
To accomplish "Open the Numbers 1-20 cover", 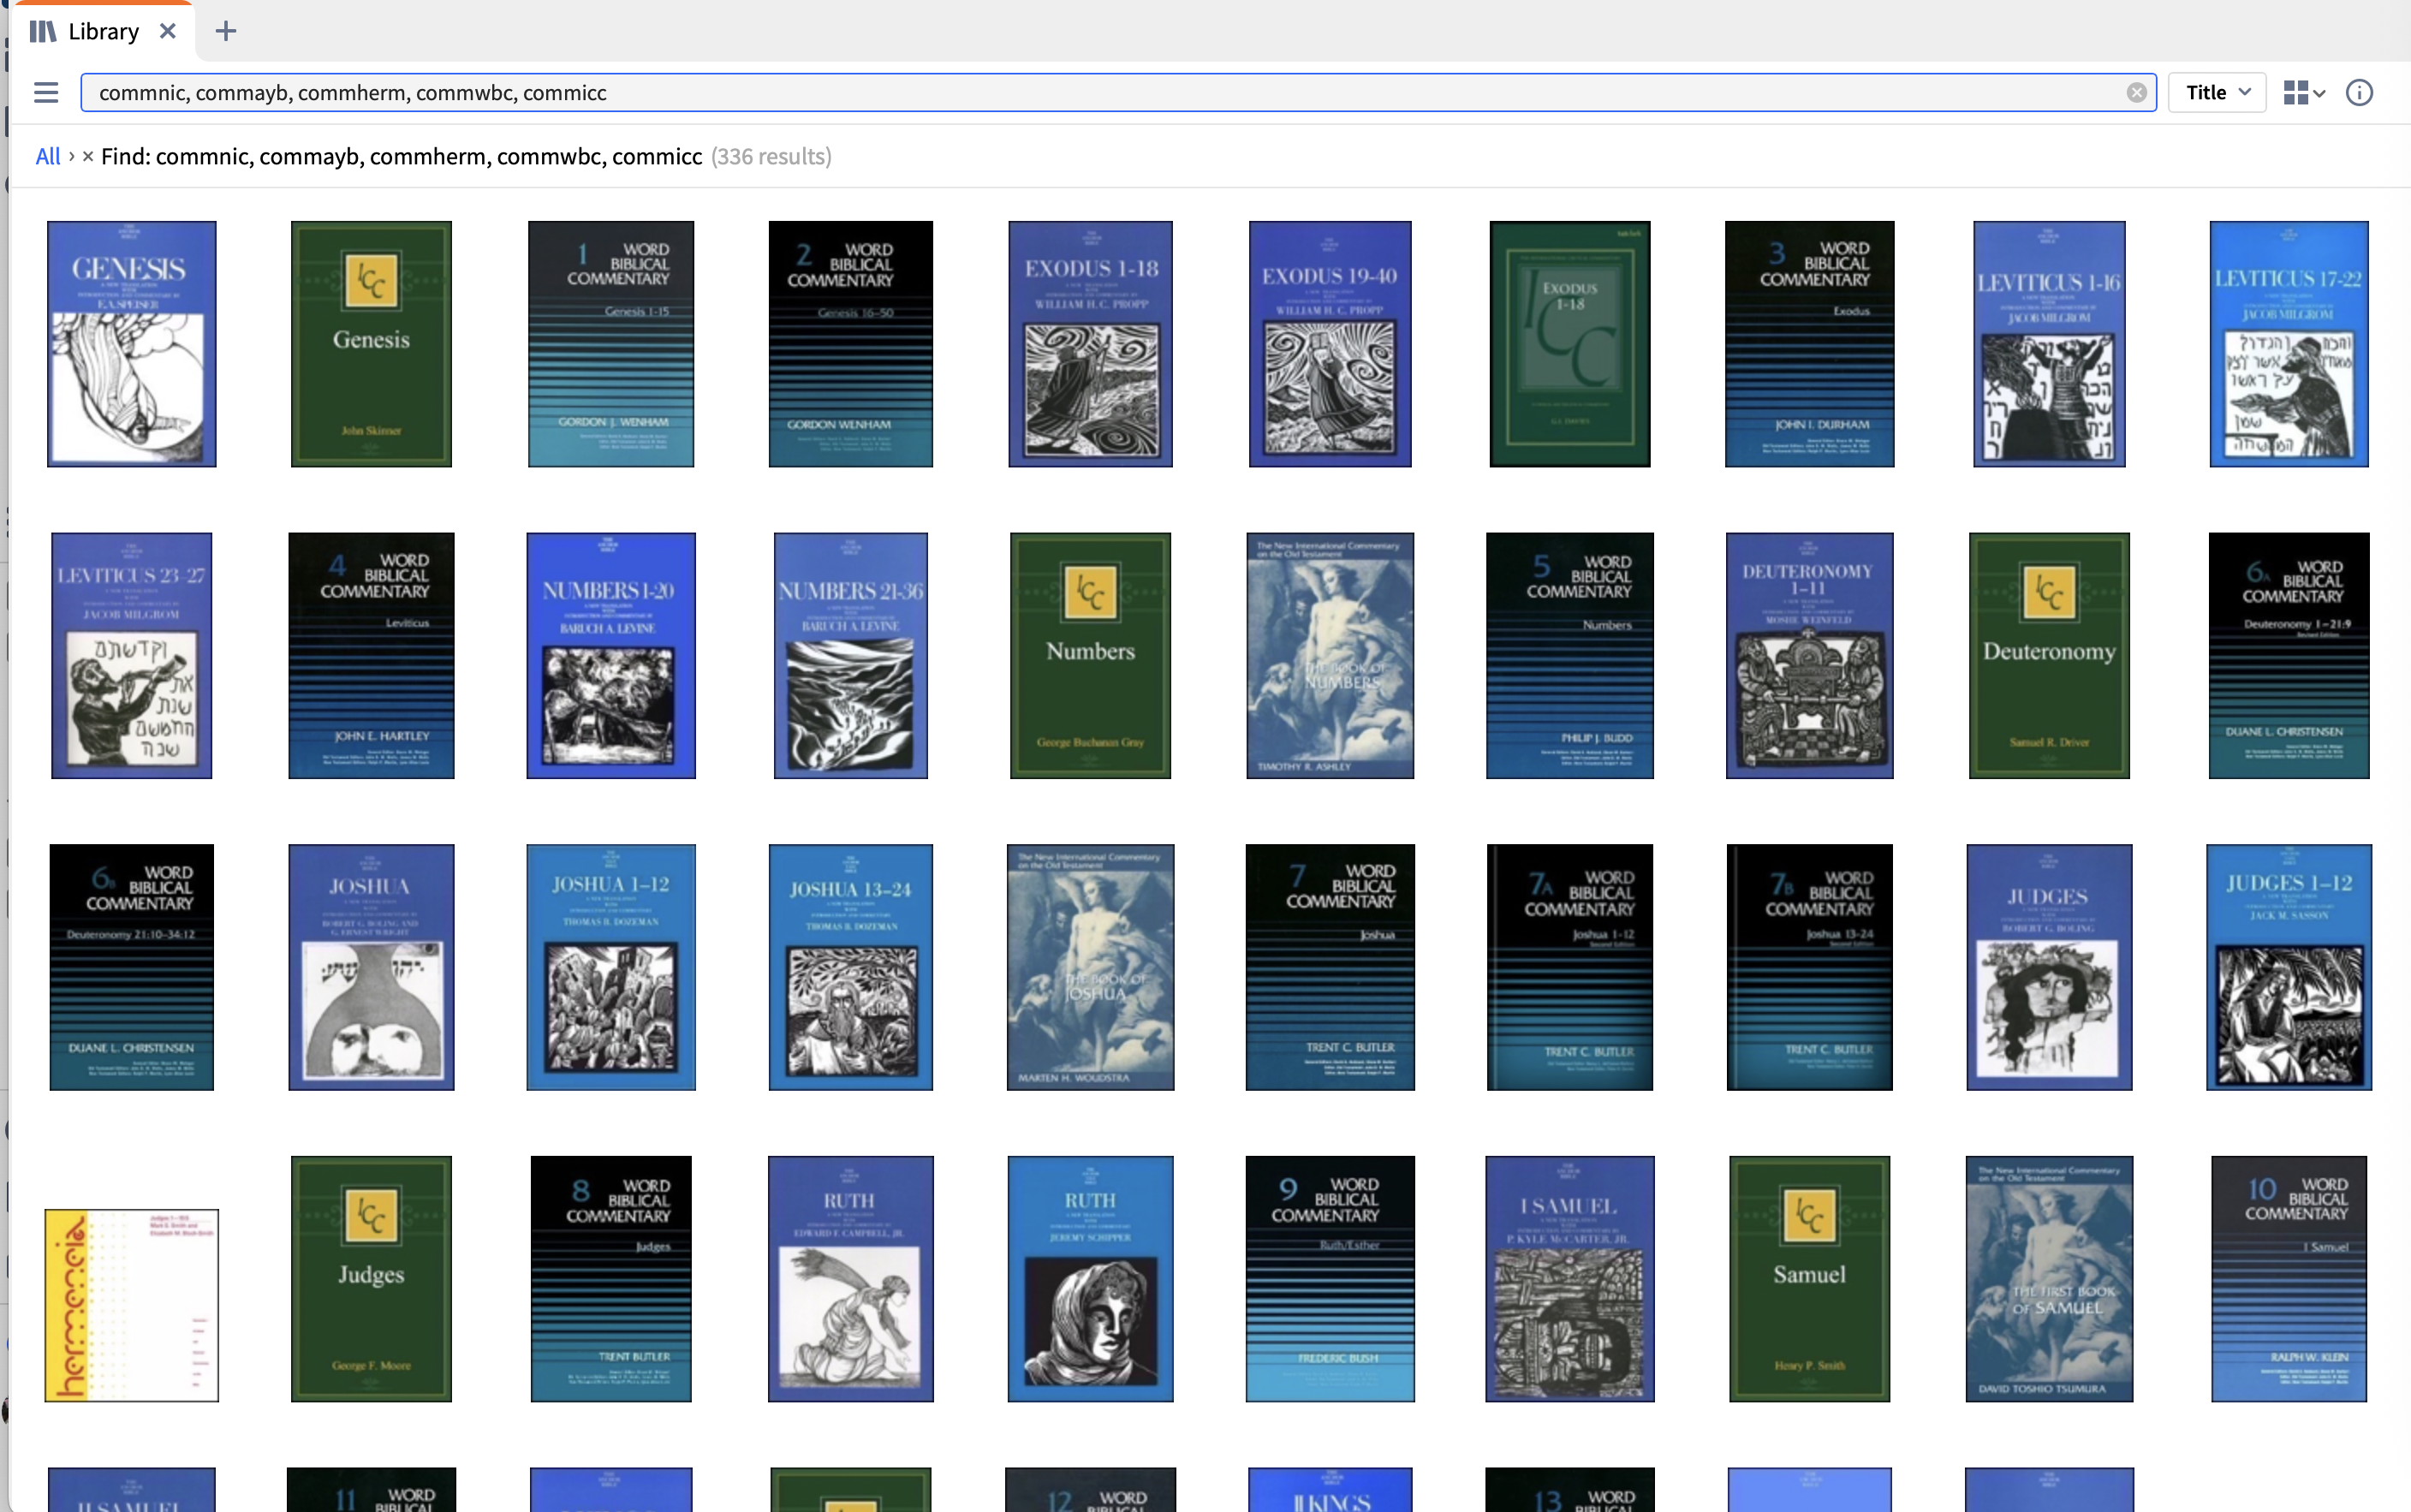I will [x=611, y=656].
